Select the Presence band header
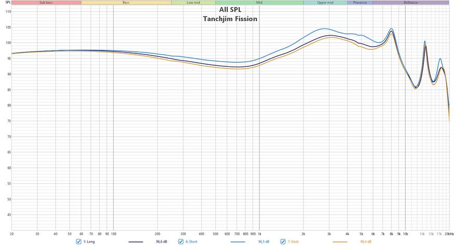This screenshot has height=245, width=455. click(x=360, y=3)
